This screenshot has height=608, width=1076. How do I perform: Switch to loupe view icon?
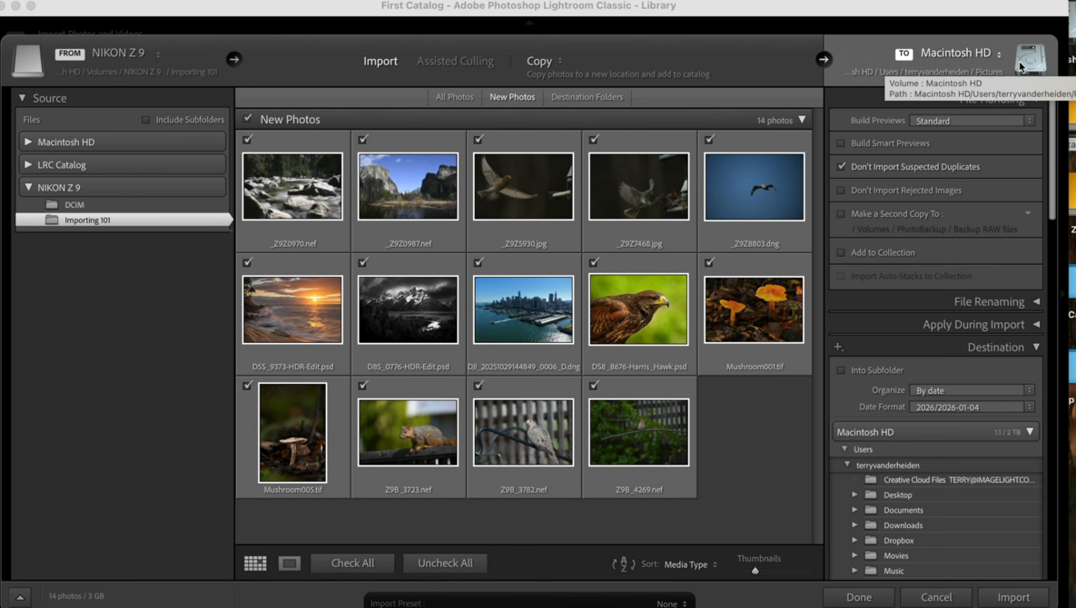coord(289,563)
